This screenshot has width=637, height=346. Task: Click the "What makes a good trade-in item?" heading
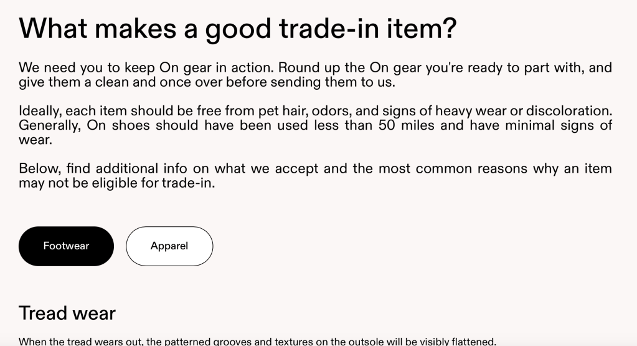tap(238, 29)
